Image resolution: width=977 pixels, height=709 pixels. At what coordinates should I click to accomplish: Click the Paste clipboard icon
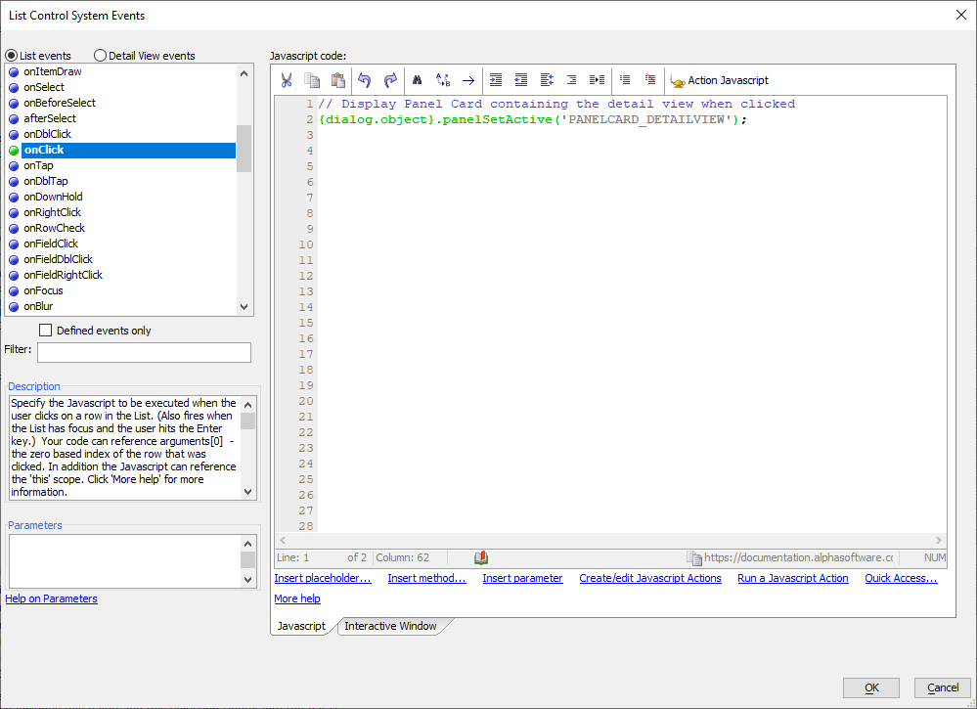pos(337,80)
